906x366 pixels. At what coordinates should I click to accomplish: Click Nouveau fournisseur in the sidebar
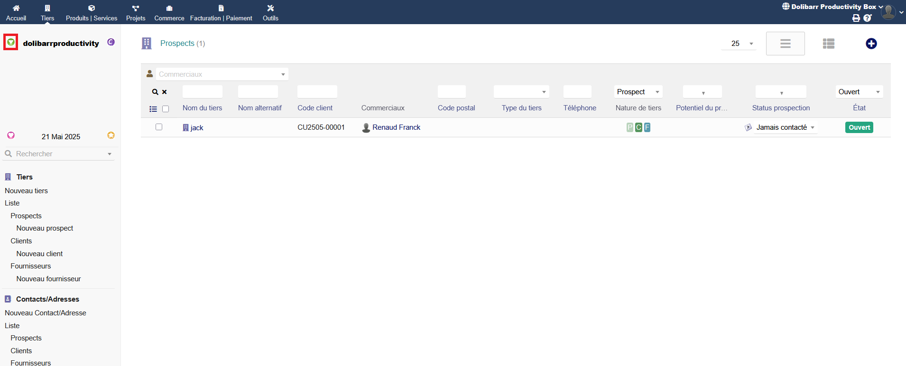click(x=48, y=279)
